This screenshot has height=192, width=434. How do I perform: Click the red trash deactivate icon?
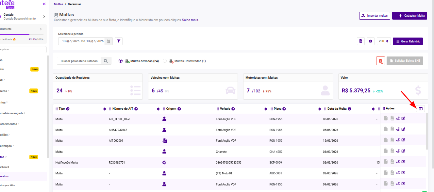pyautogui.click(x=380, y=61)
